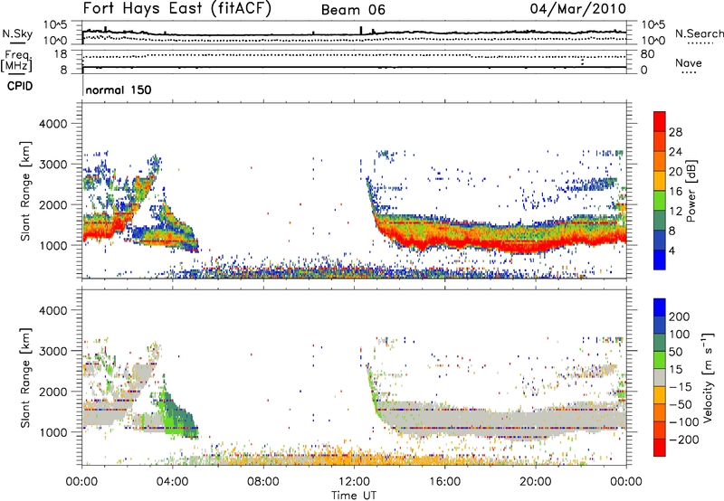Viewport: 724px width, 501px height.
Task: Select the '-200' velocity colorbar tick
Action: [683, 440]
